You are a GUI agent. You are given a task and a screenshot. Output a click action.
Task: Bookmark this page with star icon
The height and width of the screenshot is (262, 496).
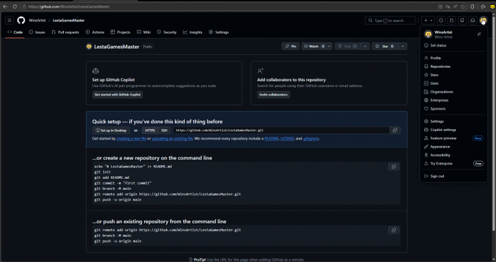click(x=463, y=6)
